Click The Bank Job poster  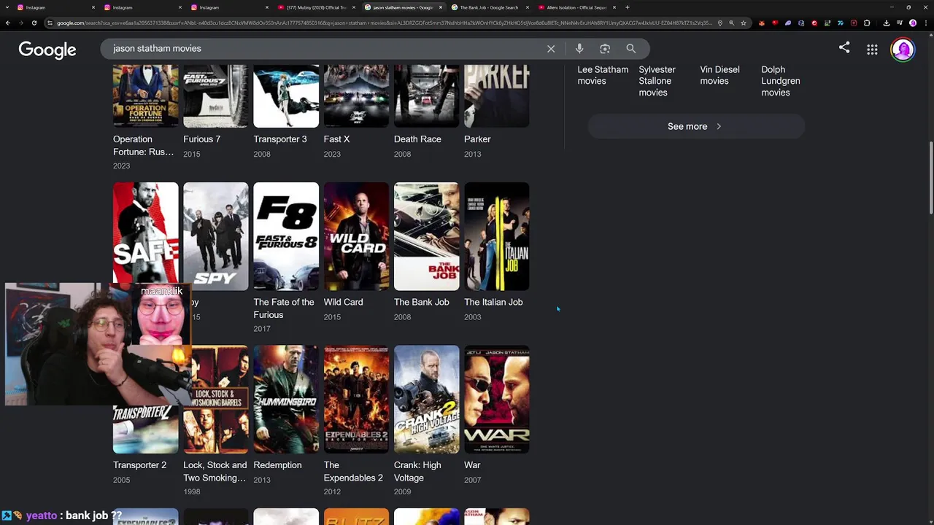click(427, 236)
